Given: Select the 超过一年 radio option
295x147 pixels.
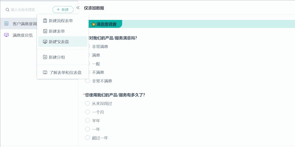Looking at the screenshot, I should tap(87, 138).
